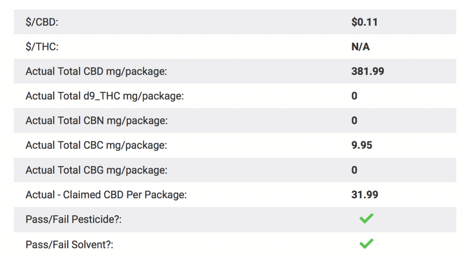The image size is (472, 260).
Task: Click the d9_THC value 0
Action: (x=354, y=96)
